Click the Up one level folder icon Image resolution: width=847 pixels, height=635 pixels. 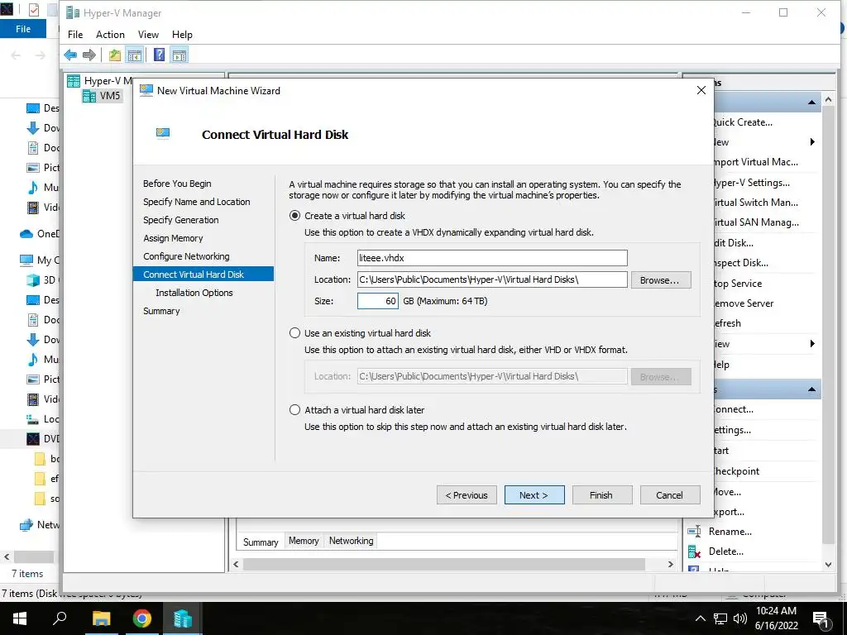pos(114,55)
